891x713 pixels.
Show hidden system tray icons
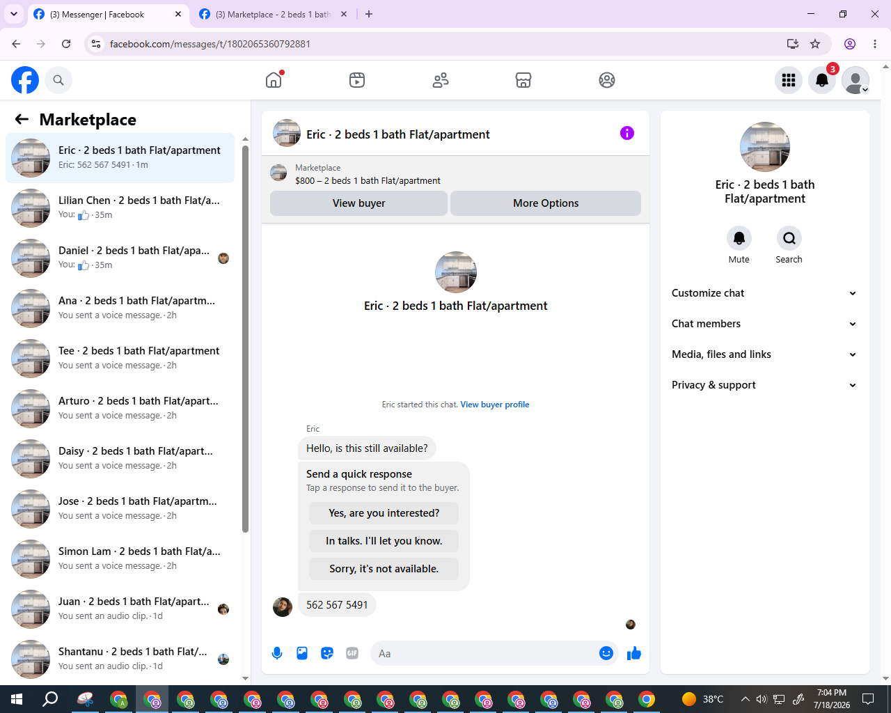746,699
